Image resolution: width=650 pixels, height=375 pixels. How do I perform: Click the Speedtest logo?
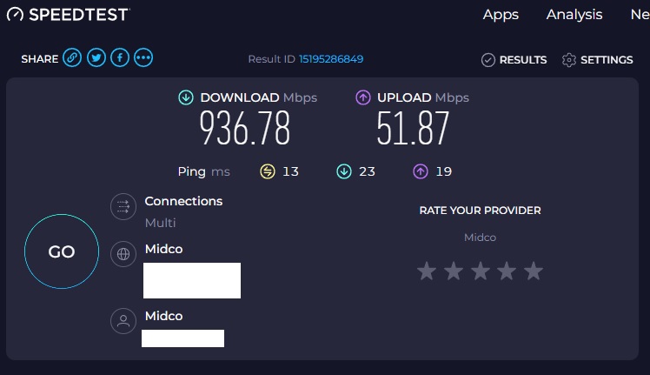click(68, 15)
